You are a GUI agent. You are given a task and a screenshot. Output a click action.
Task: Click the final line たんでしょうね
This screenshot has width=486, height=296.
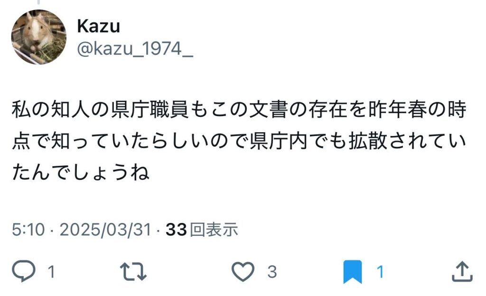coord(81,172)
